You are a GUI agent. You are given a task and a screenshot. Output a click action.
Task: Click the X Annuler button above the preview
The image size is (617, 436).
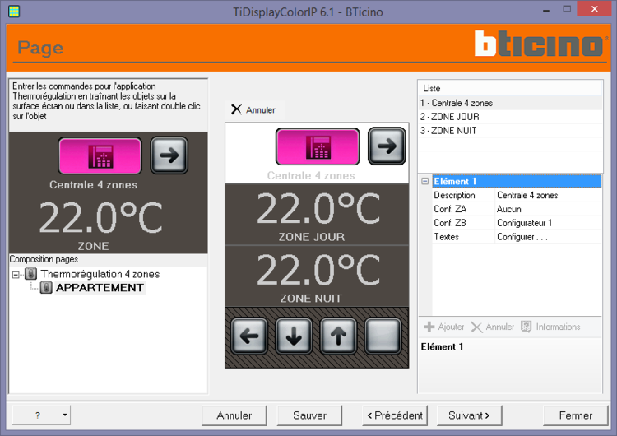point(254,109)
